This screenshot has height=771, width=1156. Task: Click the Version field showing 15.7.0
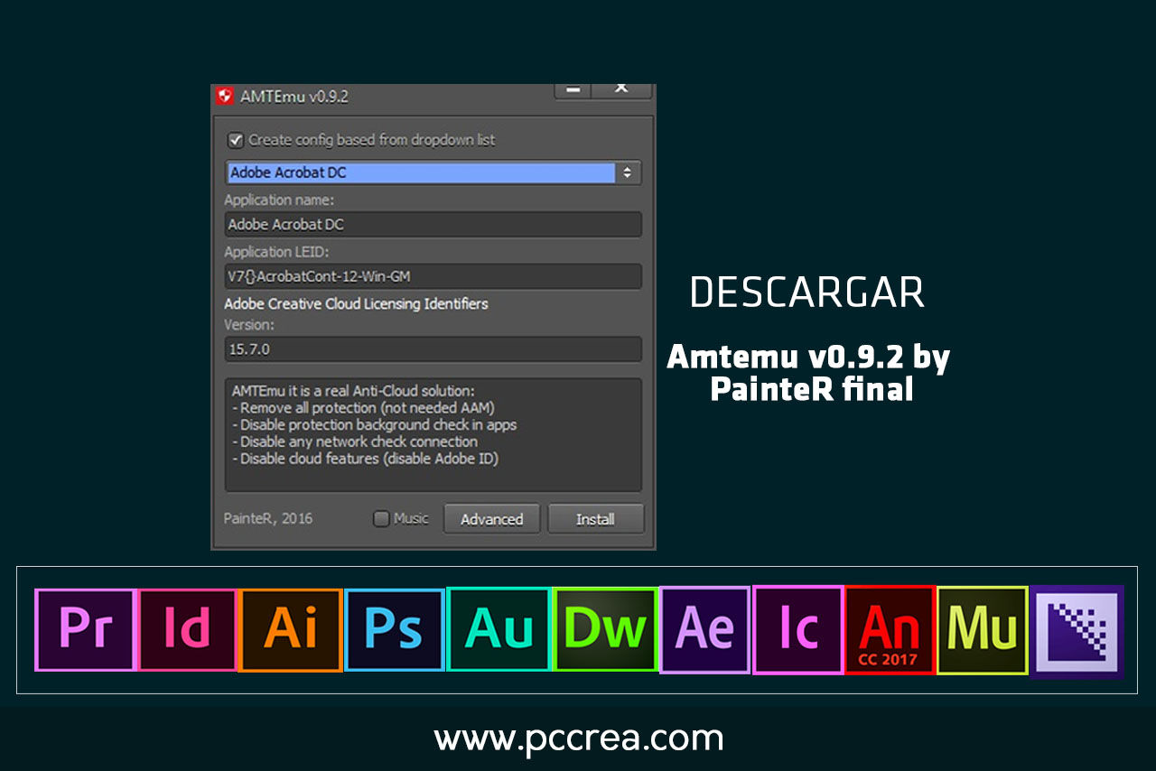coord(433,349)
